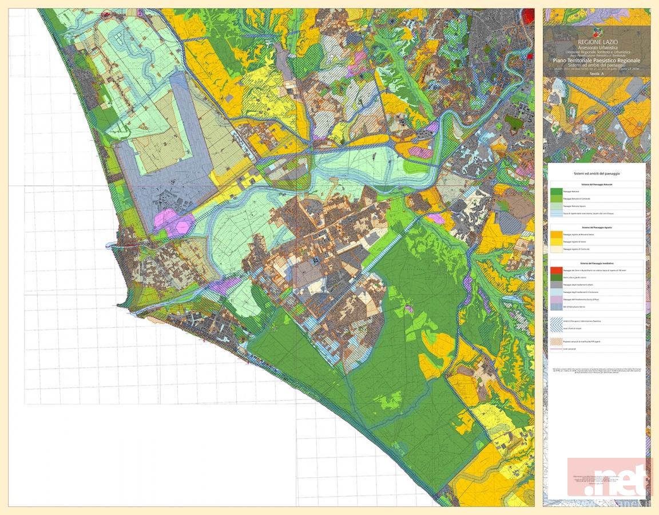
Task: Click the Piano Territoriale Paesistico Regionale title
Action: (x=596, y=61)
